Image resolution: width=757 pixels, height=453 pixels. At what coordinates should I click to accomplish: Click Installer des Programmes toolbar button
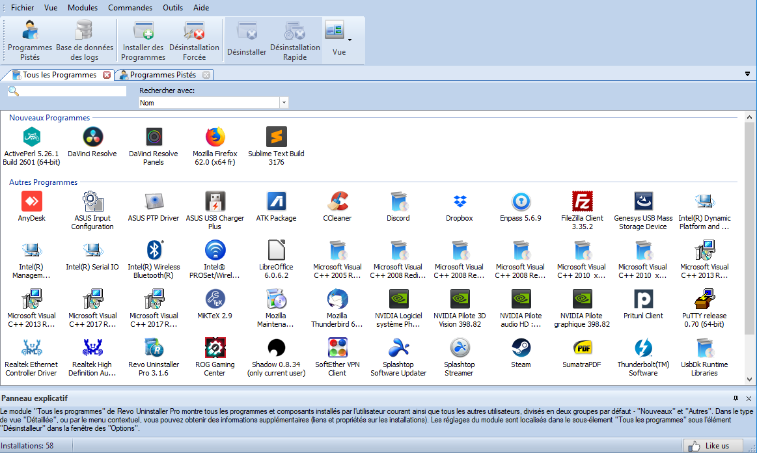click(x=143, y=40)
